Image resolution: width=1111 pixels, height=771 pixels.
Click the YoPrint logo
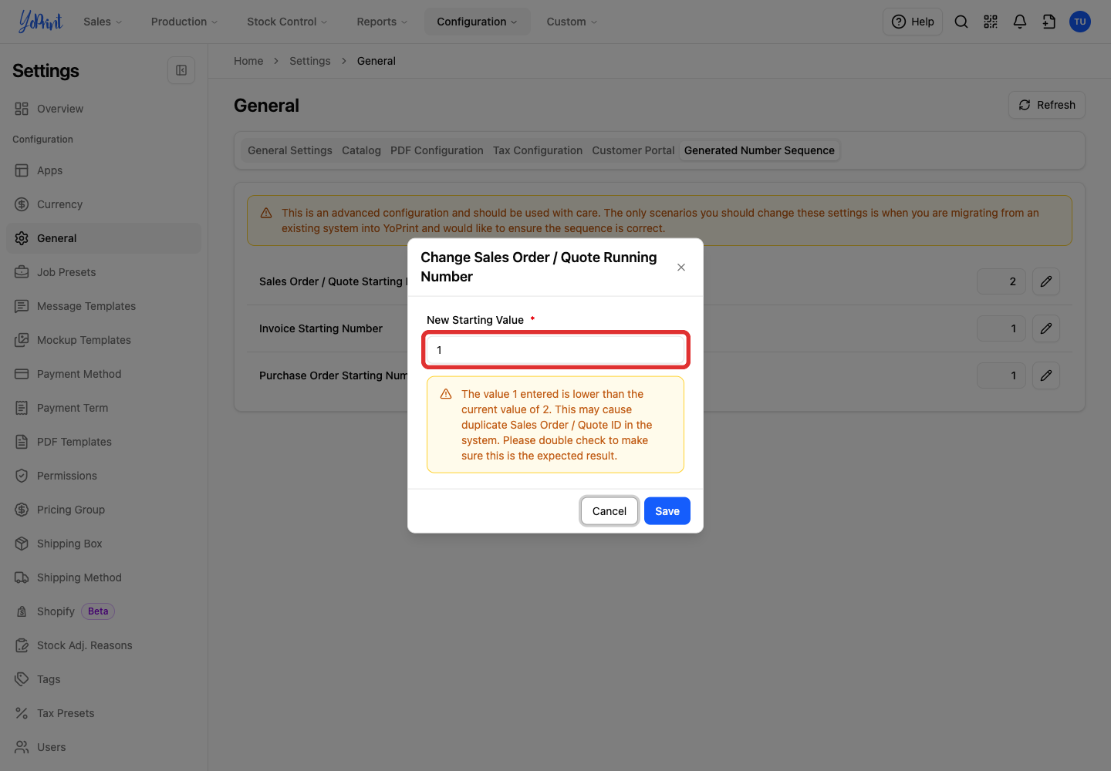point(41,22)
